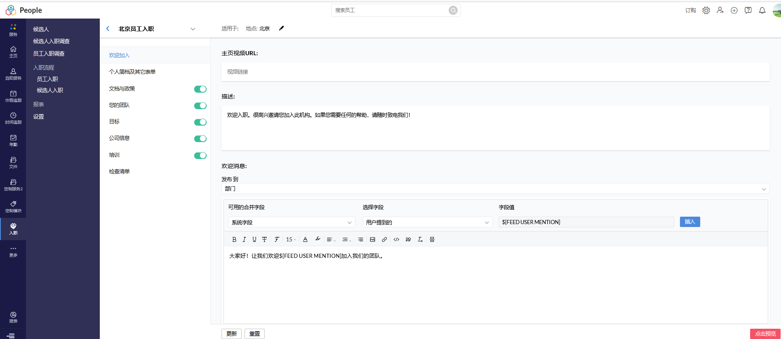Click the blue 插入 button
This screenshot has width=781, height=339.
pos(689,222)
